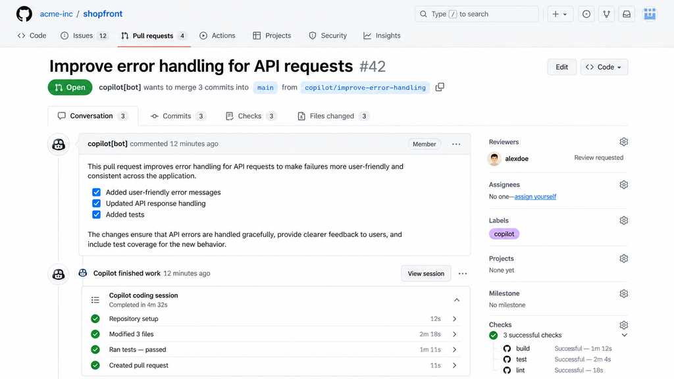Click the Edit title button

tap(562, 67)
